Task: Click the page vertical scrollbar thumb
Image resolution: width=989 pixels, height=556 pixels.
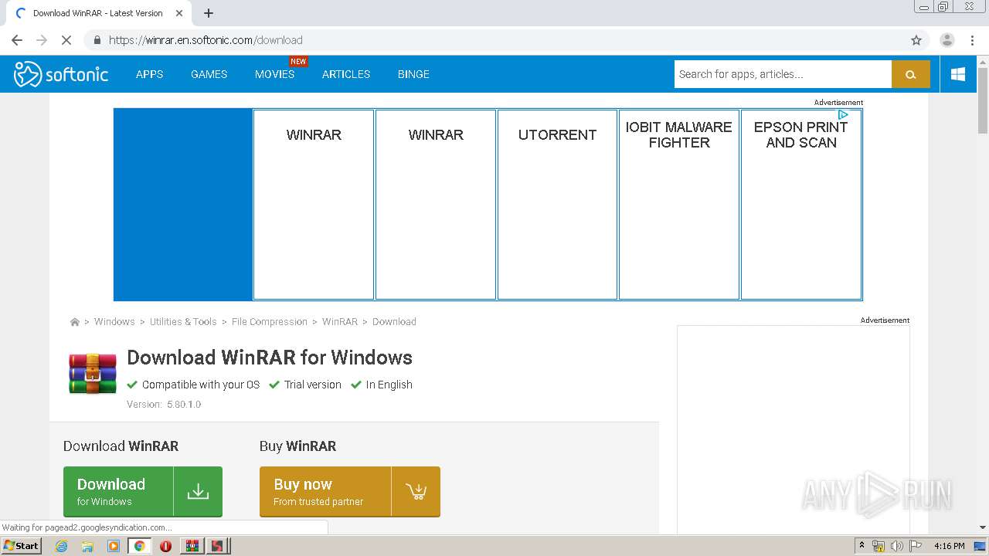Action: (x=983, y=100)
